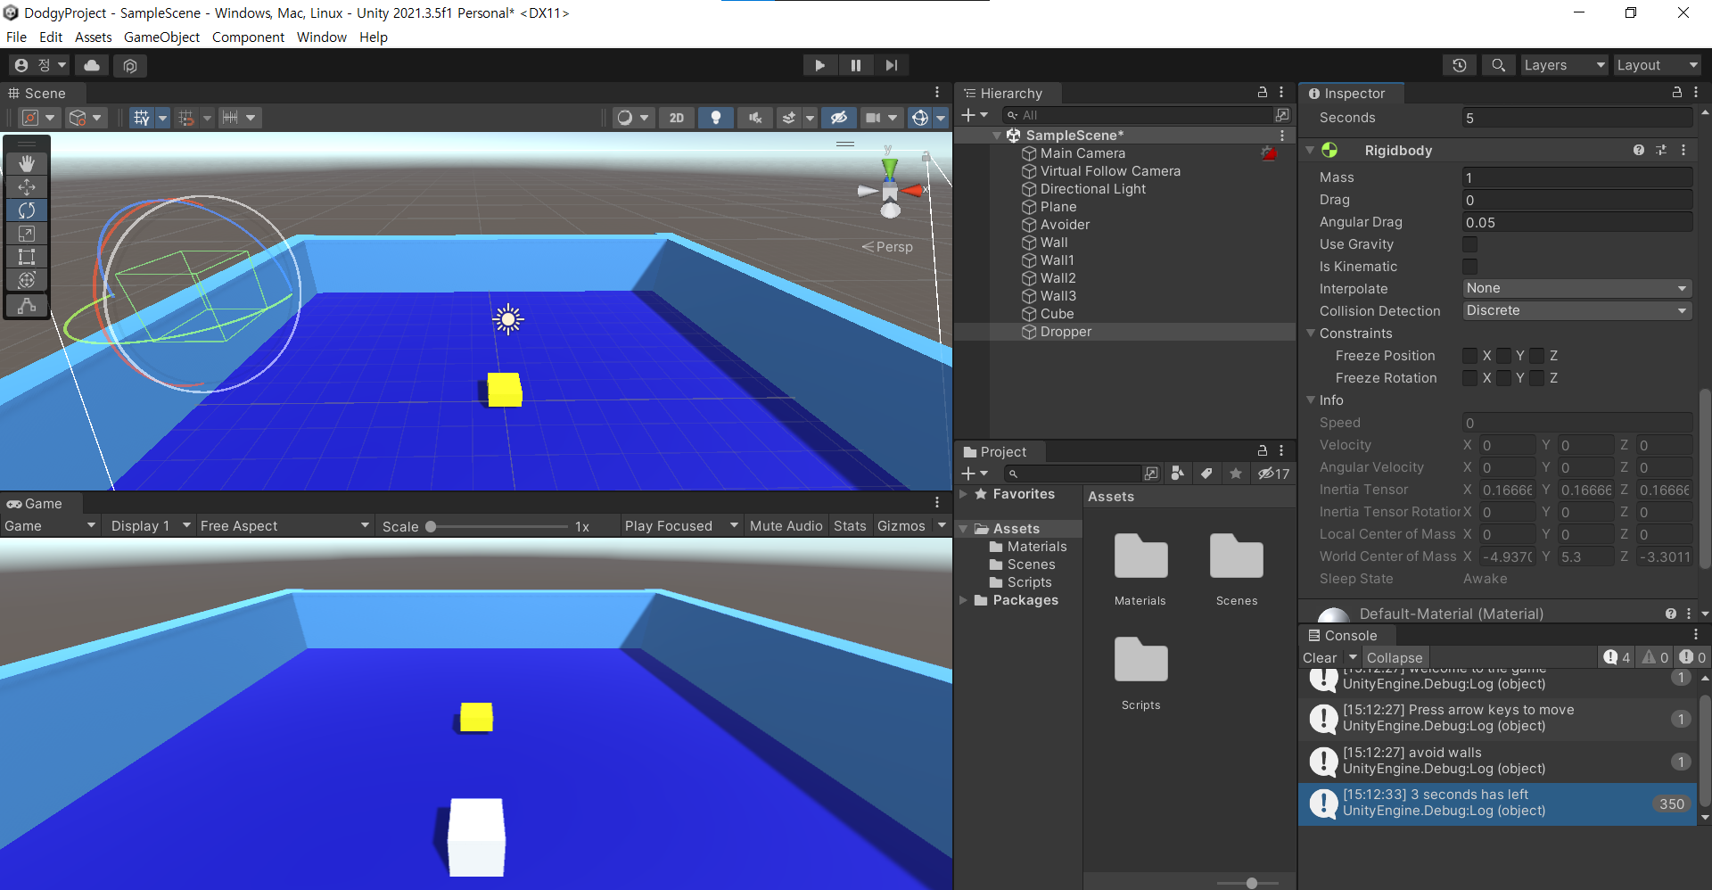The width and height of the screenshot is (1712, 890).
Task: Select the Rotate tool
Action: [x=27, y=210]
